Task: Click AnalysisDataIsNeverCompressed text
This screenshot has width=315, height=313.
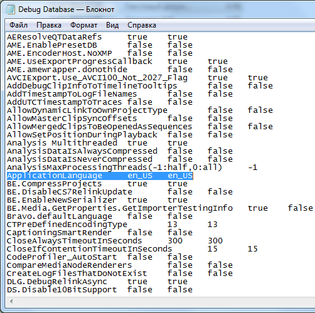Action: pyautogui.click(x=80, y=159)
